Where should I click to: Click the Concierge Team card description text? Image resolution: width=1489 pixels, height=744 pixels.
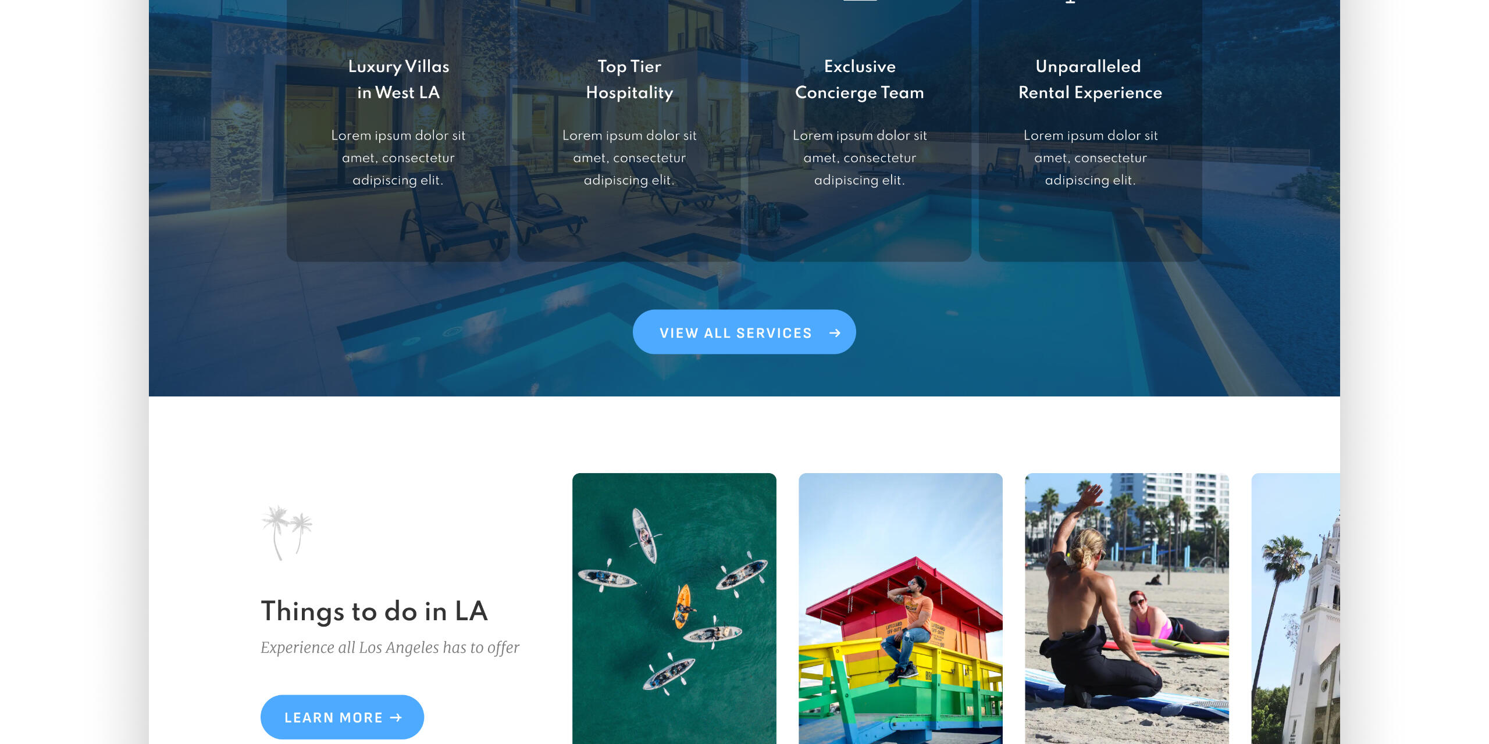860,158
